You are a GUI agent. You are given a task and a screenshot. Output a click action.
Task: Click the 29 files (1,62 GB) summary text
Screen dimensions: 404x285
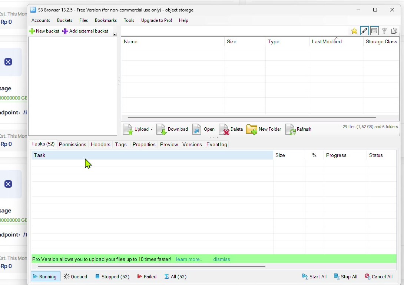point(370,127)
